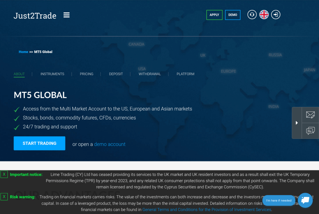Click "Access from the Multi Market Account" line
The width and height of the screenshot is (319, 214).
click(x=107, y=109)
